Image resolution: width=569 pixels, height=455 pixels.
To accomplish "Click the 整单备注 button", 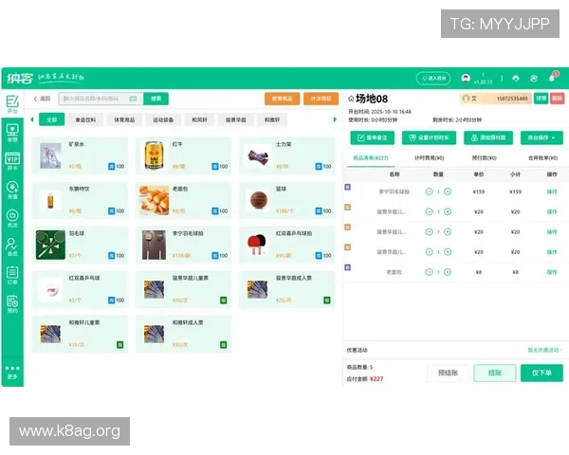I will click(x=373, y=137).
